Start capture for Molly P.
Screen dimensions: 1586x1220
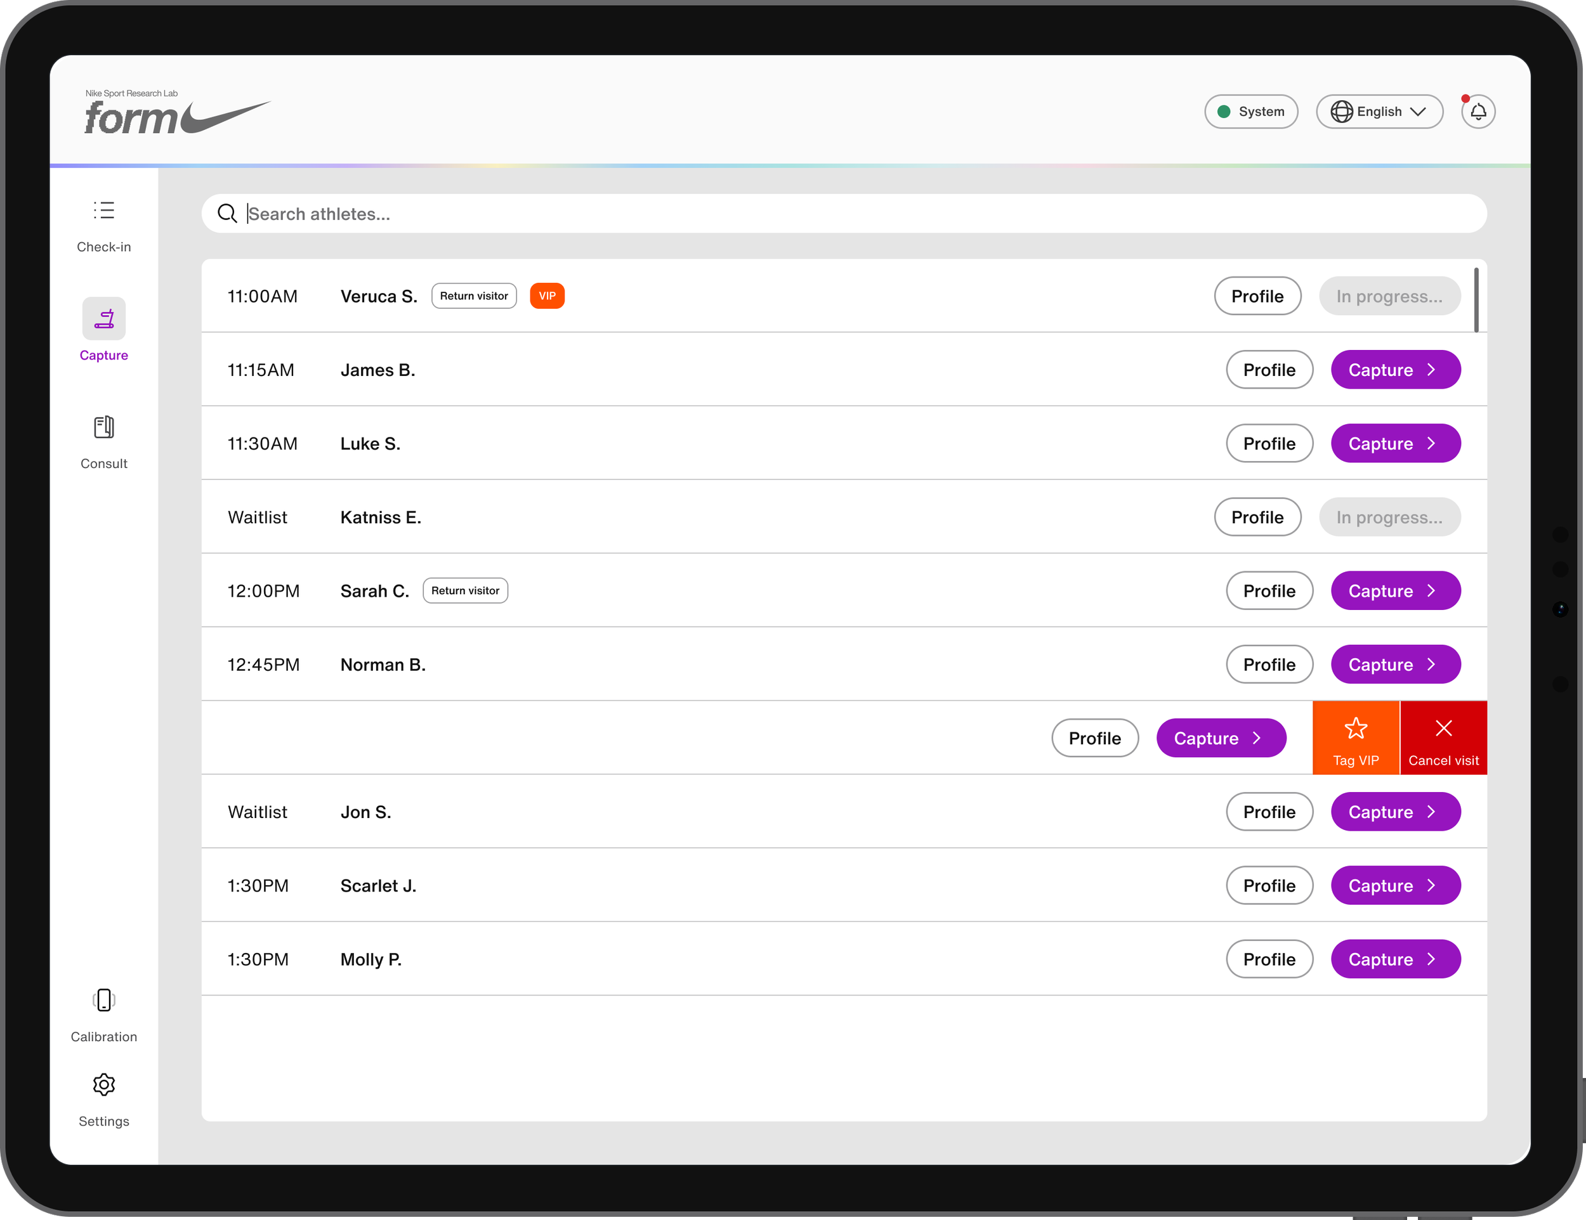point(1395,959)
